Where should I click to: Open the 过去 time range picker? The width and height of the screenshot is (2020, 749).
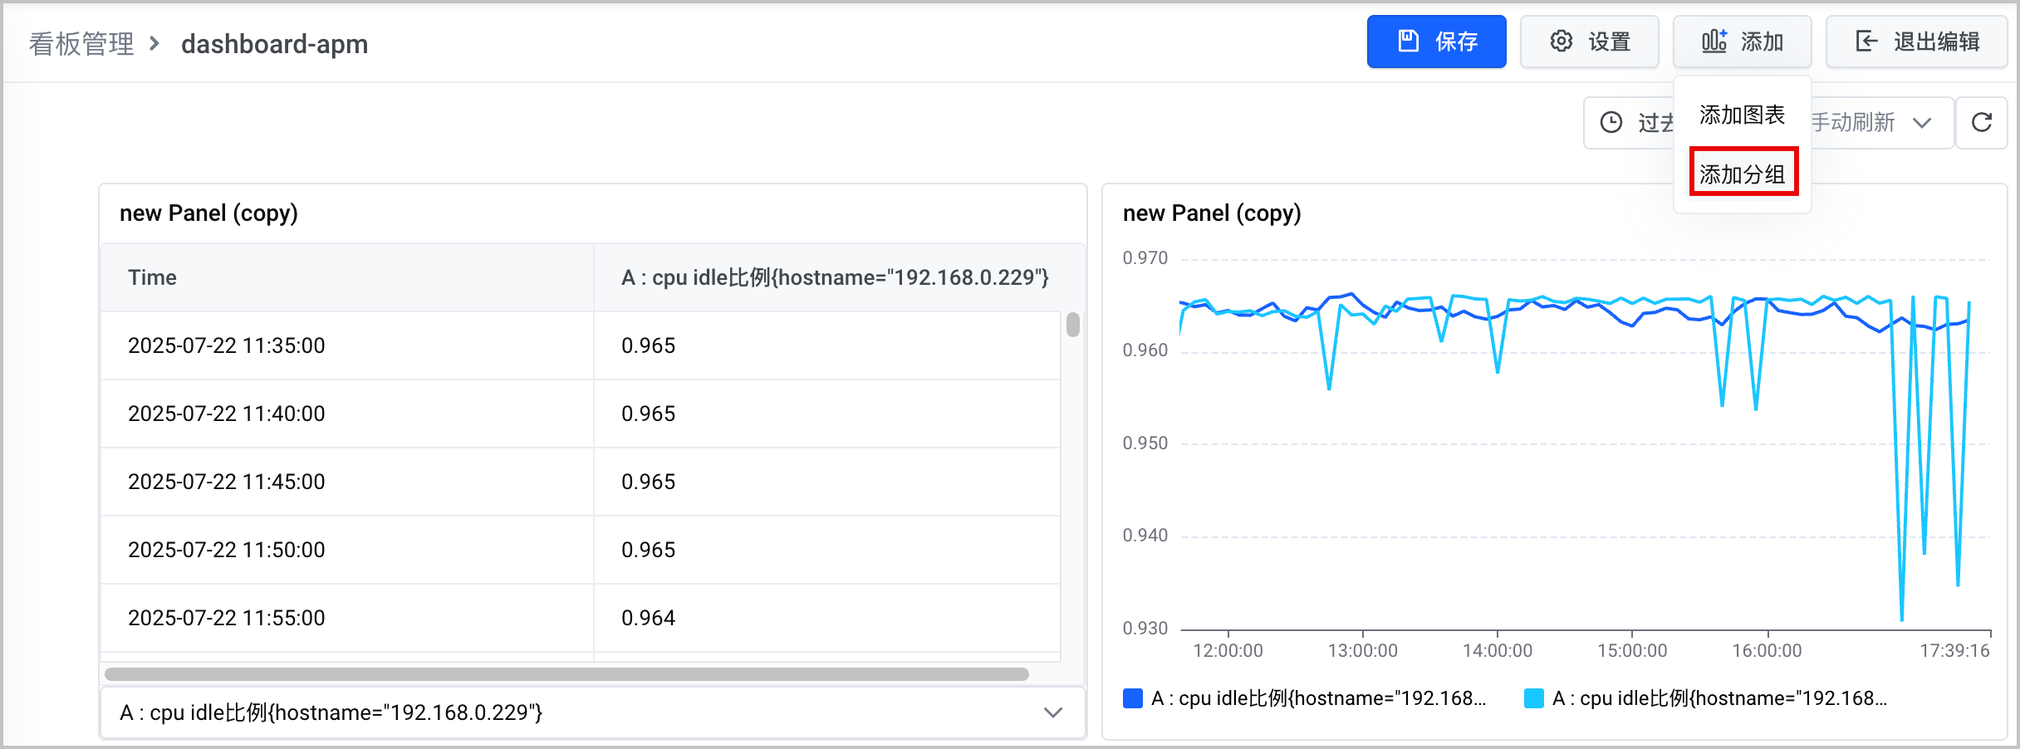pos(1630,122)
